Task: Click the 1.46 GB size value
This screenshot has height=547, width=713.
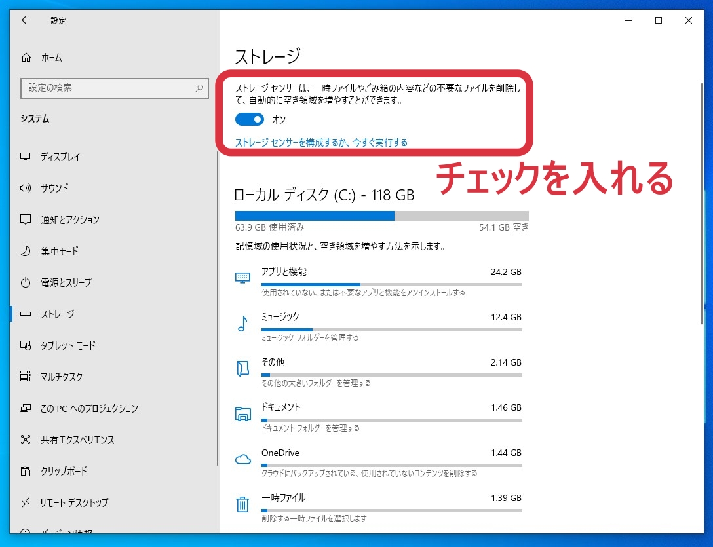Action: (506, 407)
